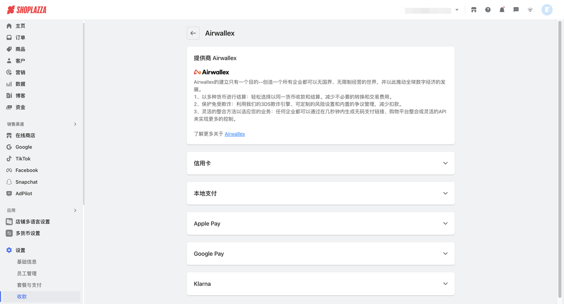Select the 收款 settings menu item
564x304 pixels.
(21, 296)
